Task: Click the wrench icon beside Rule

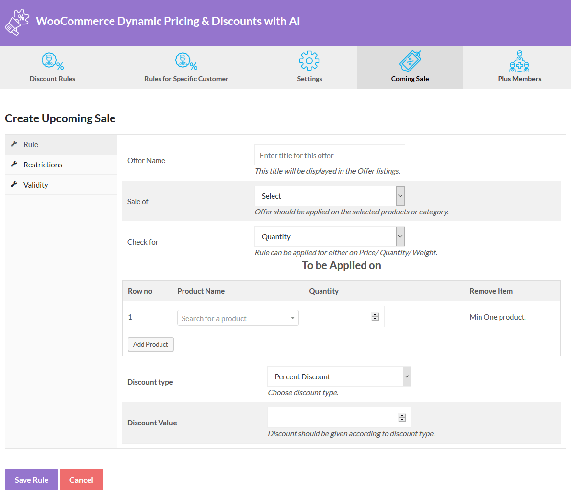Action: coord(15,144)
